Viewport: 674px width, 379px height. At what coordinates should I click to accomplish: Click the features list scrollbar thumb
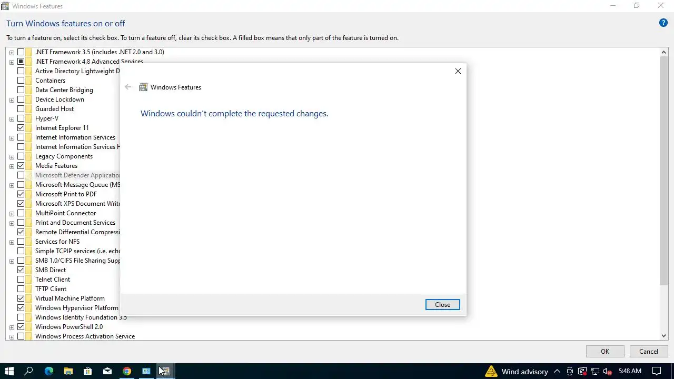(x=663, y=171)
